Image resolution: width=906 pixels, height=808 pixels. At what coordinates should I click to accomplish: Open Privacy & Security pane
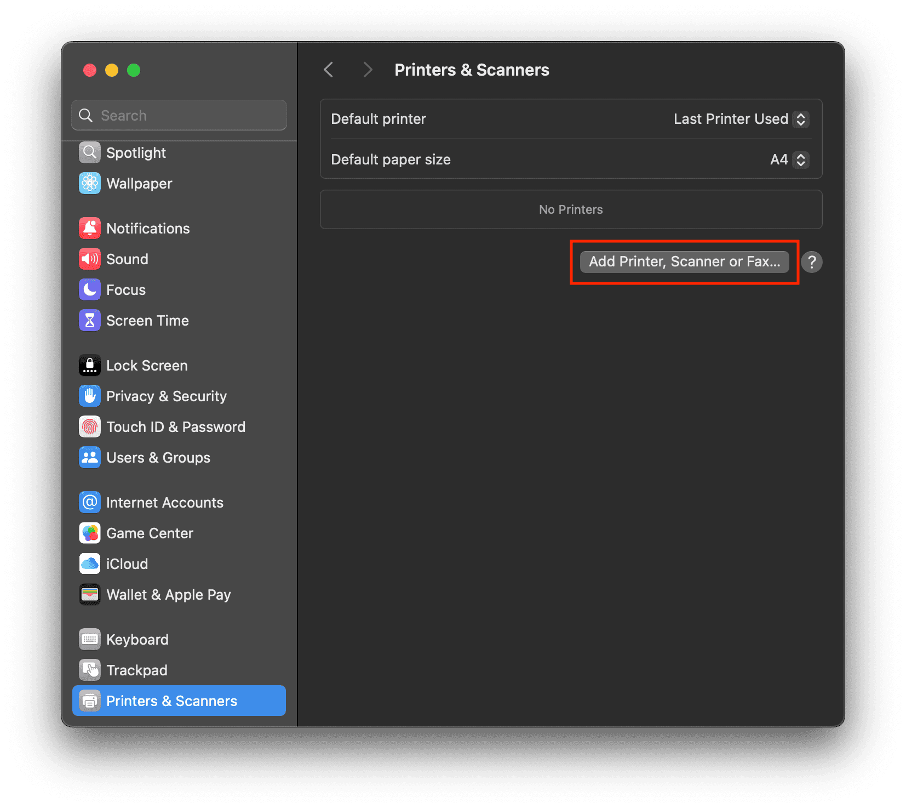pos(166,396)
